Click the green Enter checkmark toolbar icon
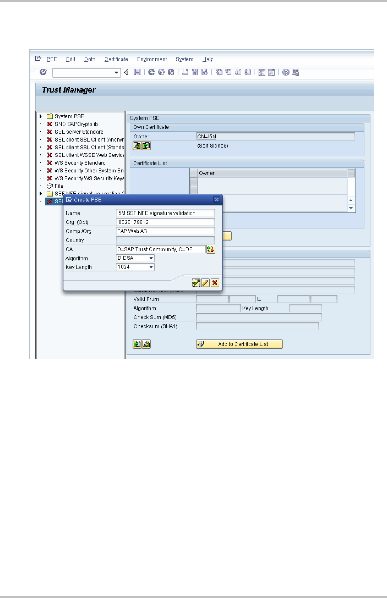387x598 pixels. [x=43, y=72]
